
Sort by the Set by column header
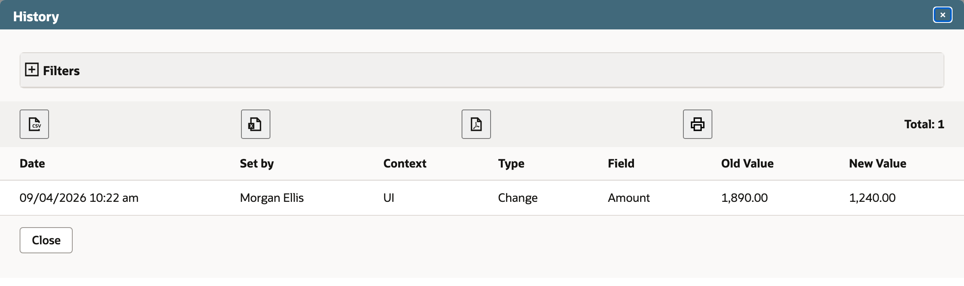click(x=257, y=163)
